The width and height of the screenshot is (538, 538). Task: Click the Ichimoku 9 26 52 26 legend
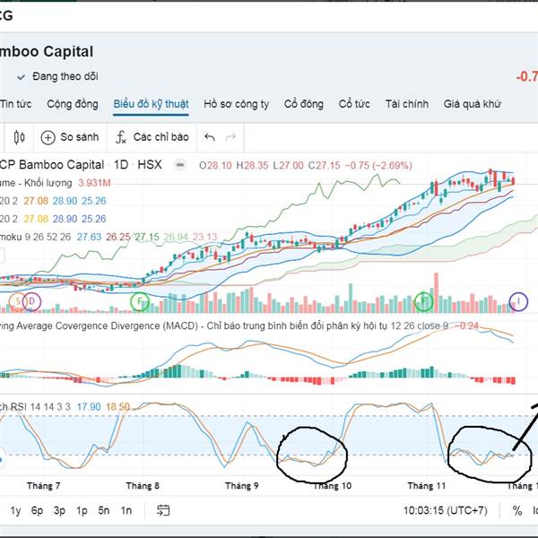(x=35, y=237)
